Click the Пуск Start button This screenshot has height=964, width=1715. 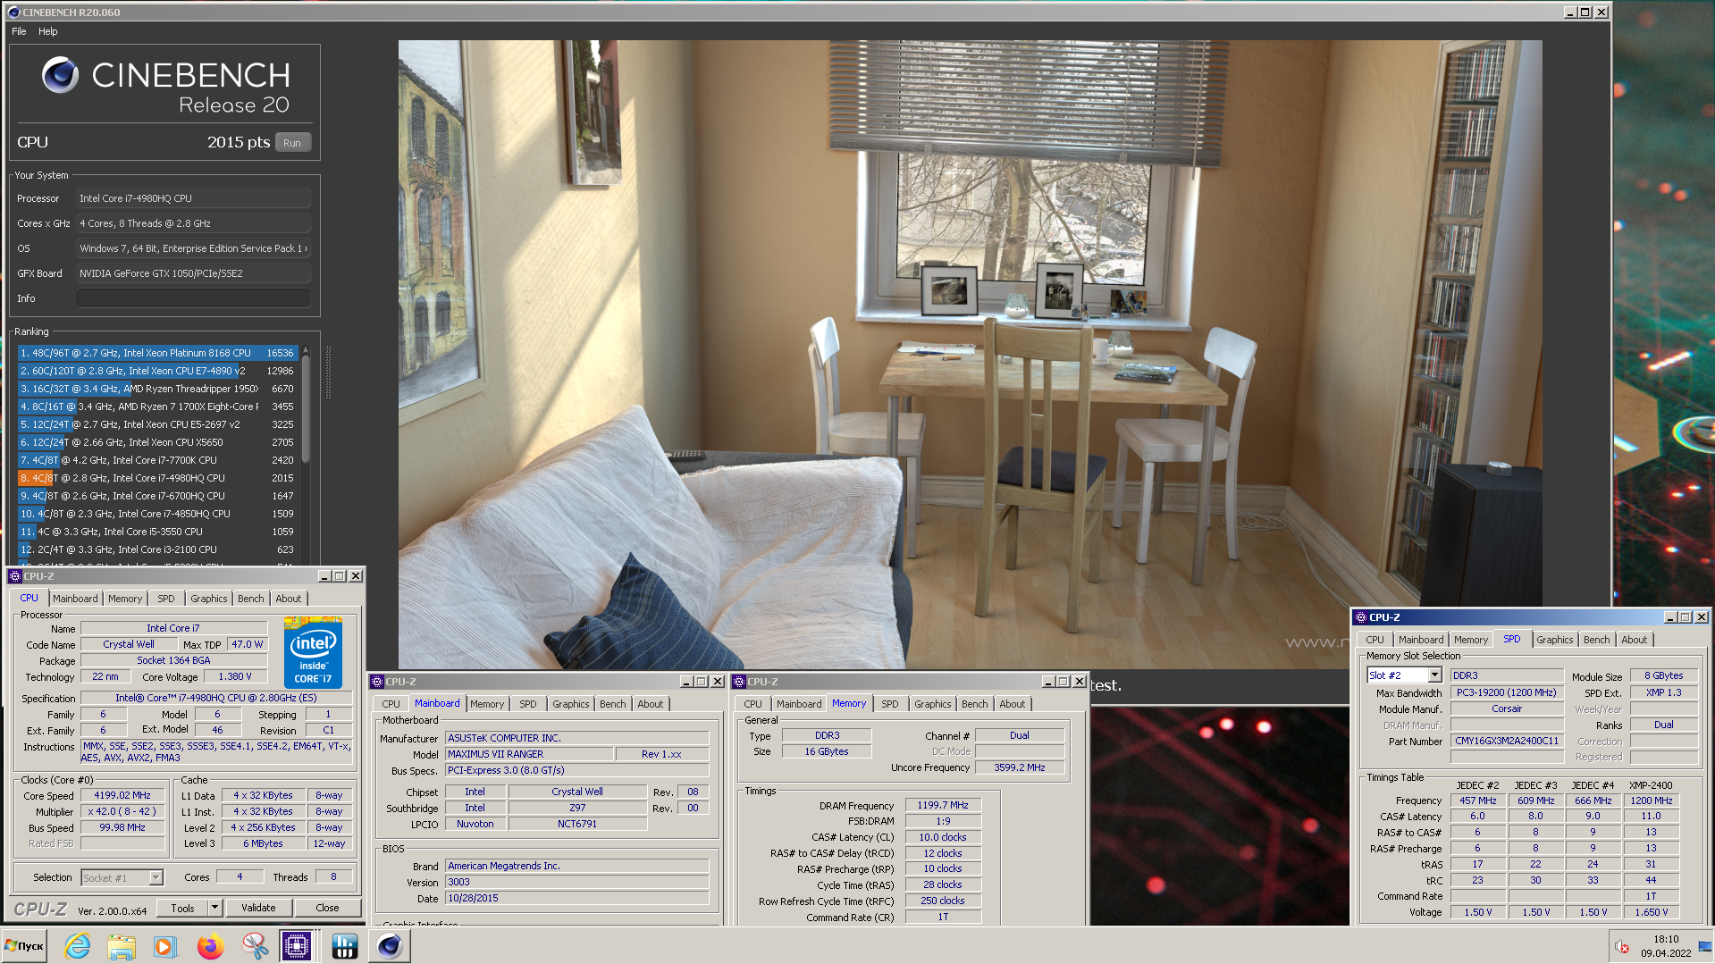25,946
